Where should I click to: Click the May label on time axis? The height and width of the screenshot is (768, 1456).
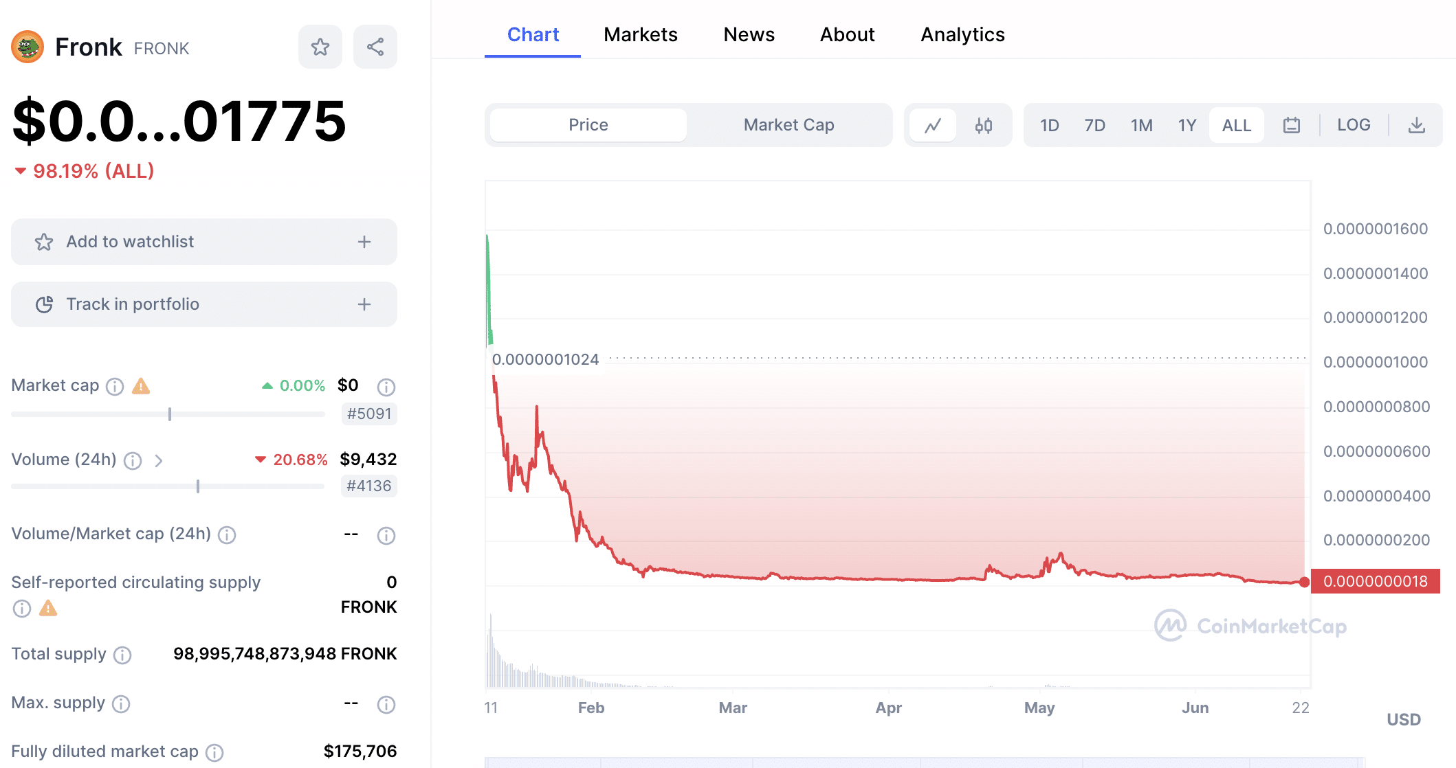(1039, 708)
